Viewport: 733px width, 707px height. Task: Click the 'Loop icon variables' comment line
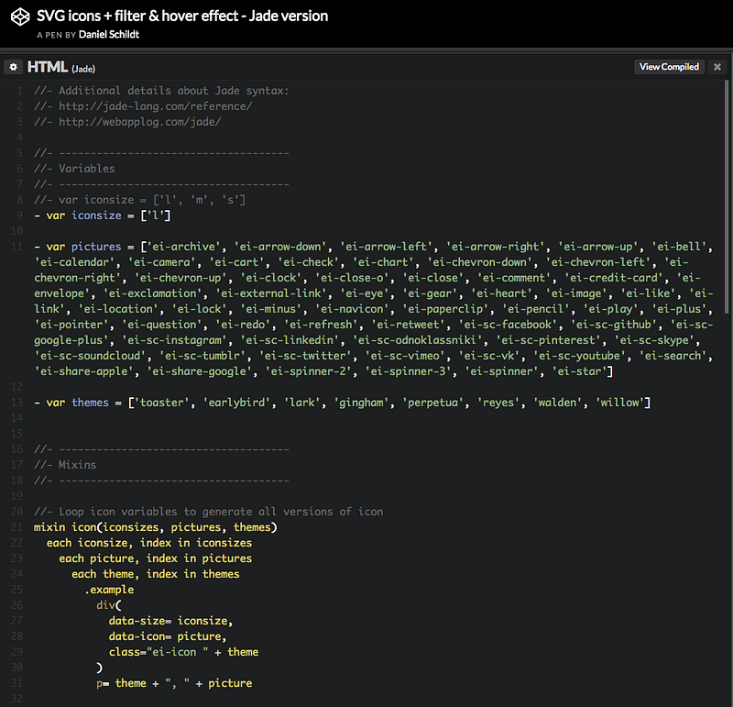point(209,512)
